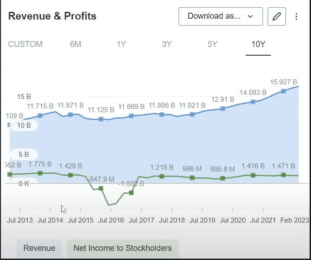Click the 15.927 B revenue data marker
The width and height of the screenshot is (311, 260).
pos(284,91)
